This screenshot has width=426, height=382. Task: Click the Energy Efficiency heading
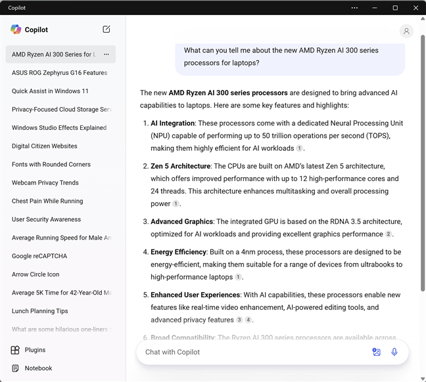pos(179,252)
